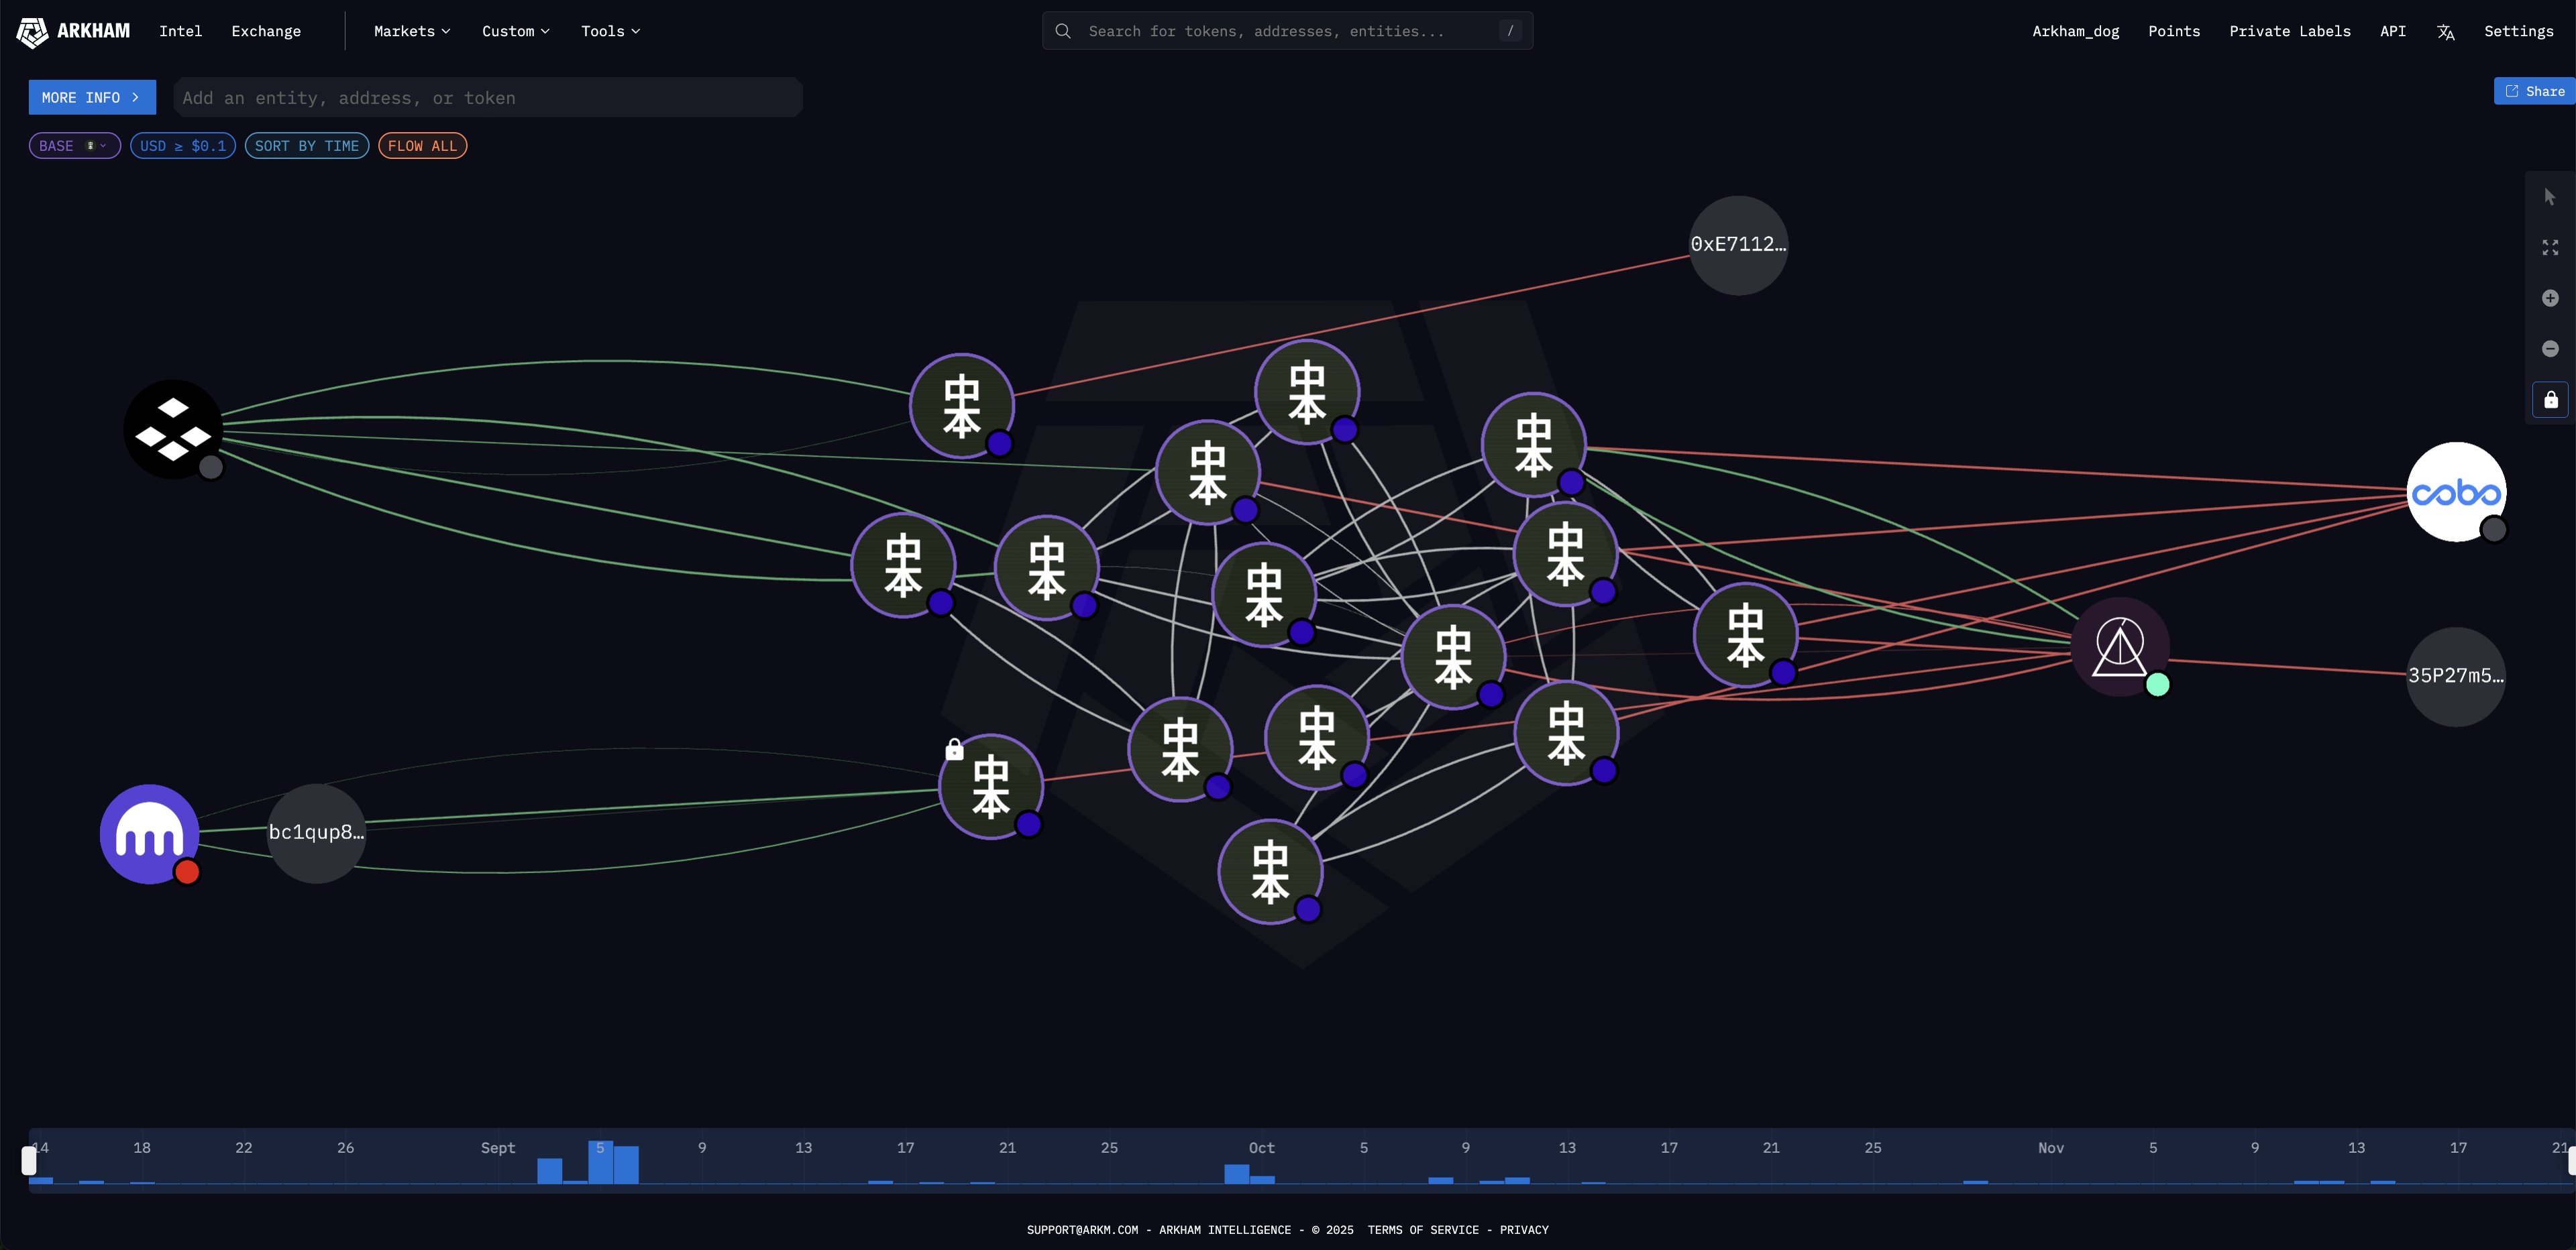Expand the Markets dropdown
Image resolution: width=2576 pixels, height=1250 pixels.
[x=411, y=31]
